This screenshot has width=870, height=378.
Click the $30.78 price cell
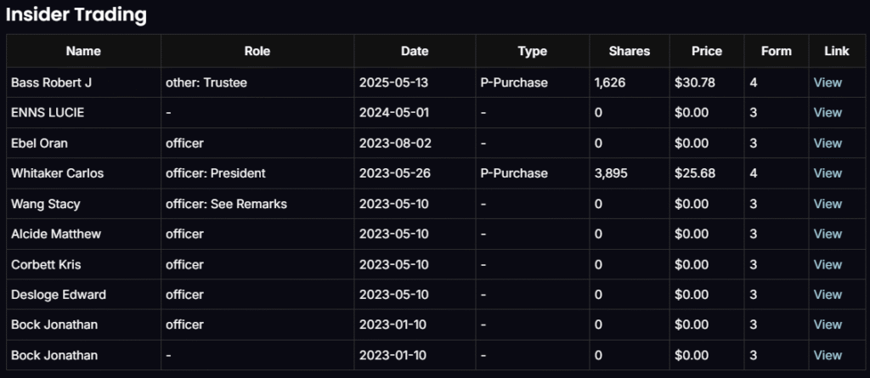click(694, 82)
